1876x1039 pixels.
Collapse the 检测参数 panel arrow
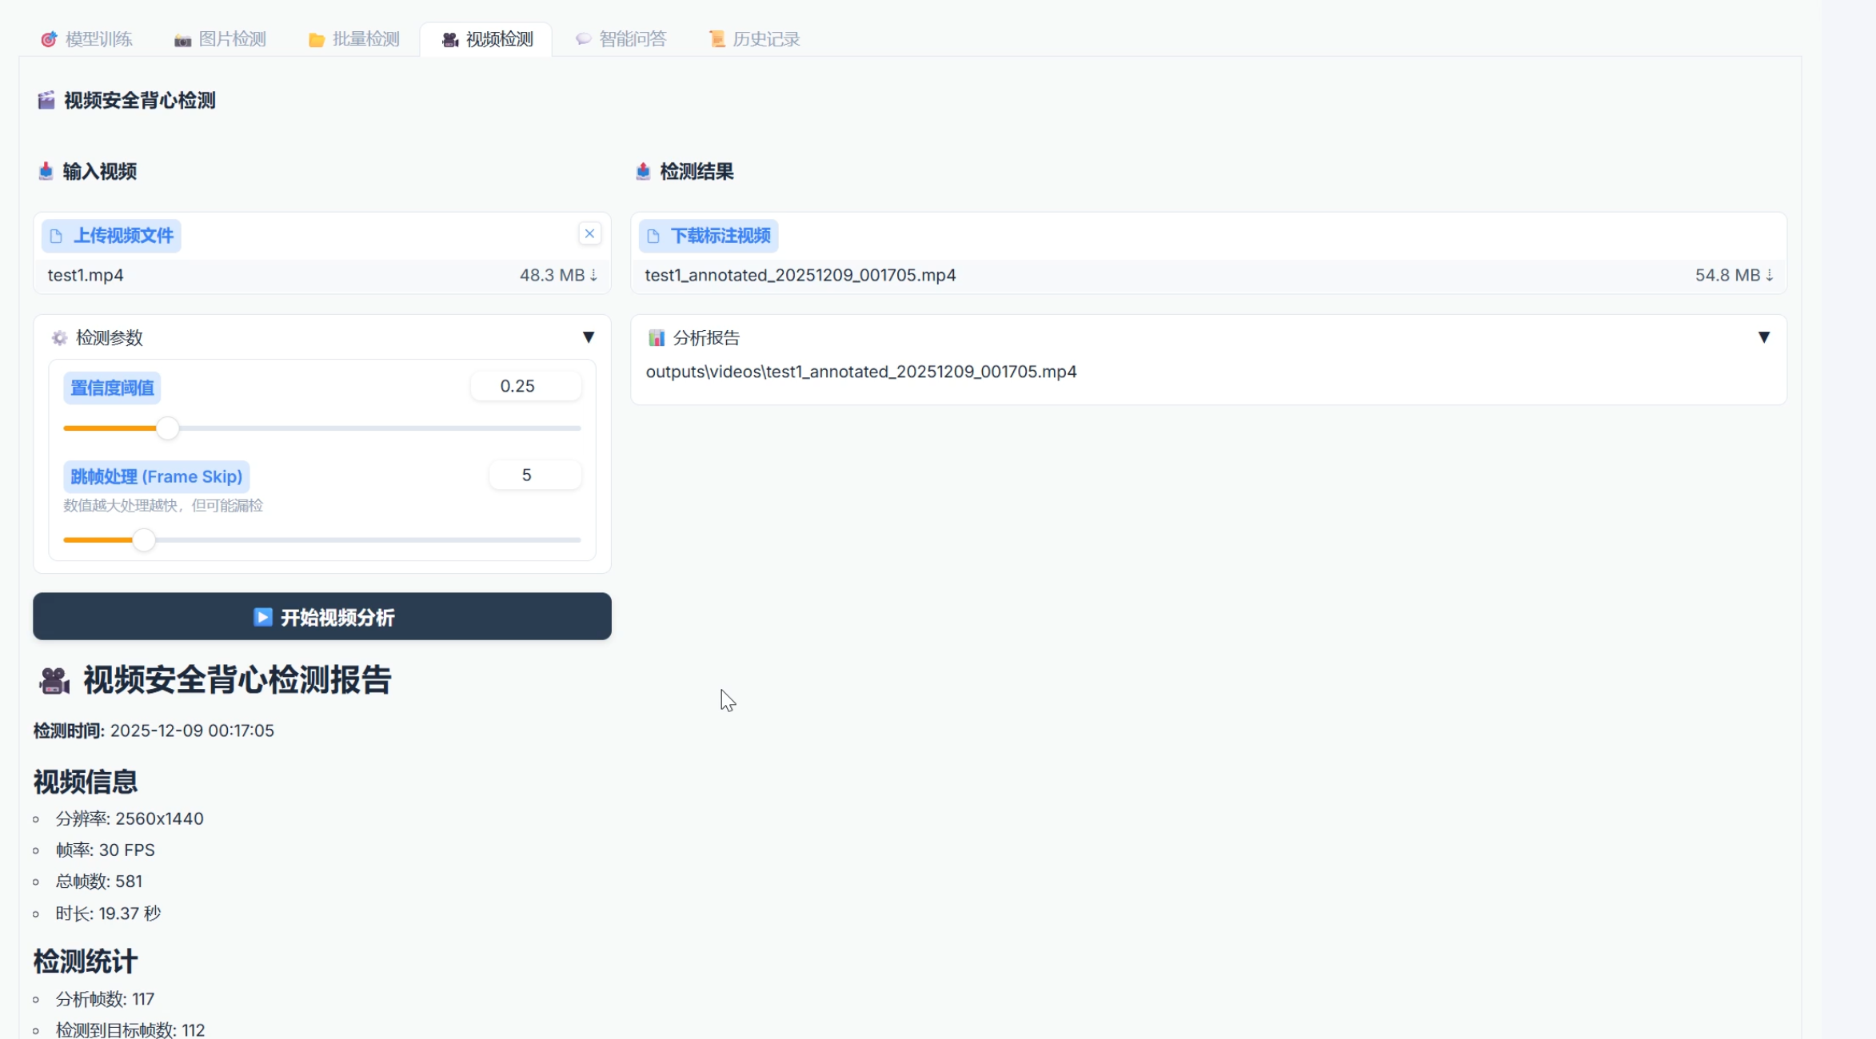(x=589, y=337)
